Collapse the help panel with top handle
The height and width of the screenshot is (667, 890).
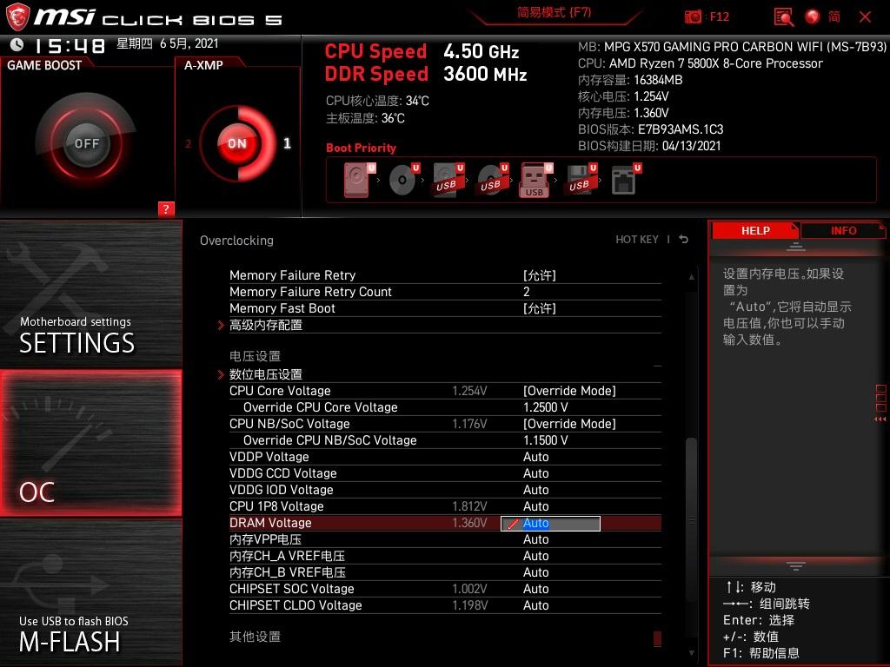click(x=796, y=247)
